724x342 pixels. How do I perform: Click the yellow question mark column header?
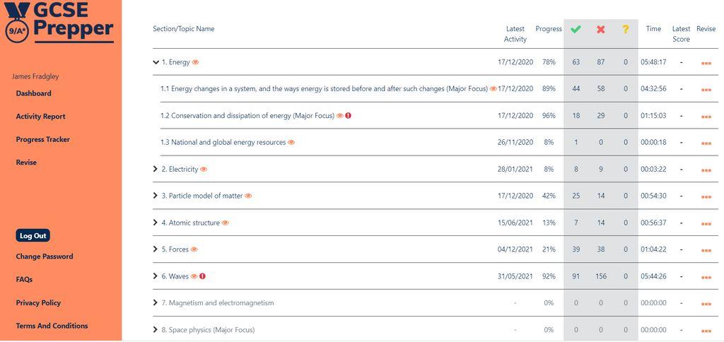pos(625,29)
